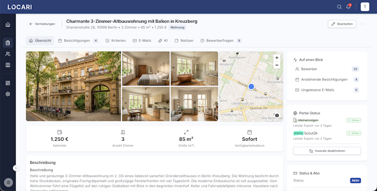Image resolution: width=377 pixels, height=191 pixels.
Task: Open the bedroom photo thumbnail
Action: point(146,68)
